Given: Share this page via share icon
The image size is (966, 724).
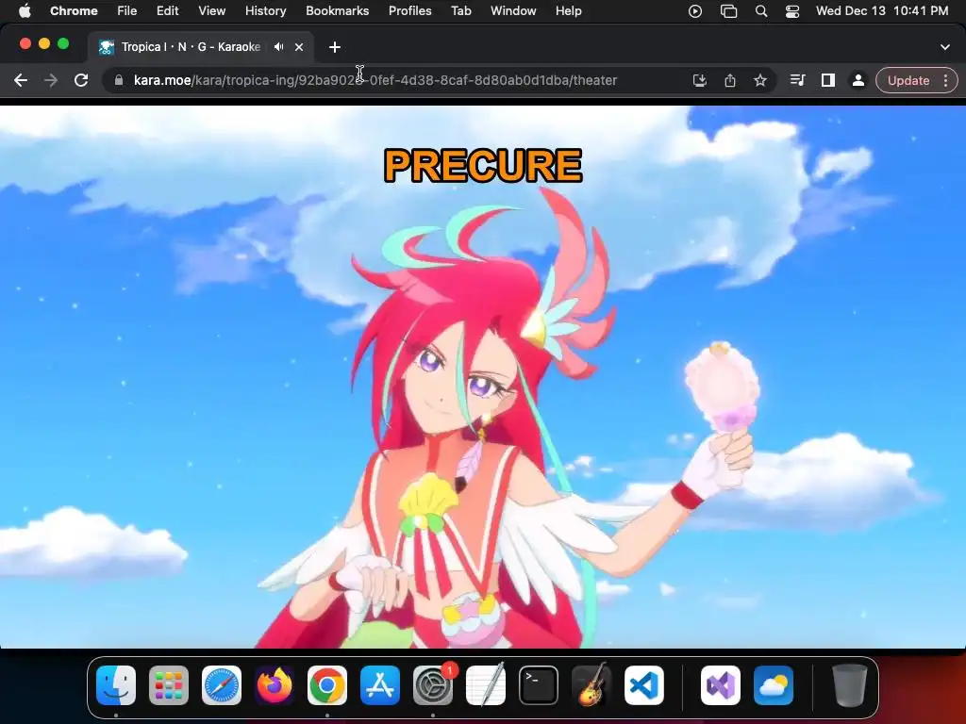Looking at the screenshot, I should click(x=730, y=80).
